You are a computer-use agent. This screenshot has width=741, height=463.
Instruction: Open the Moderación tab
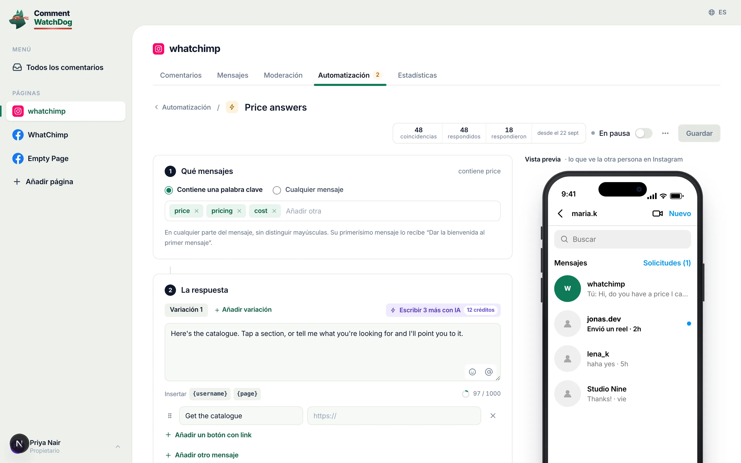click(x=283, y=75)
